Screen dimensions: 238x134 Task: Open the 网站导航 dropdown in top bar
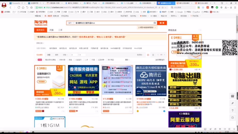point(196,16)
